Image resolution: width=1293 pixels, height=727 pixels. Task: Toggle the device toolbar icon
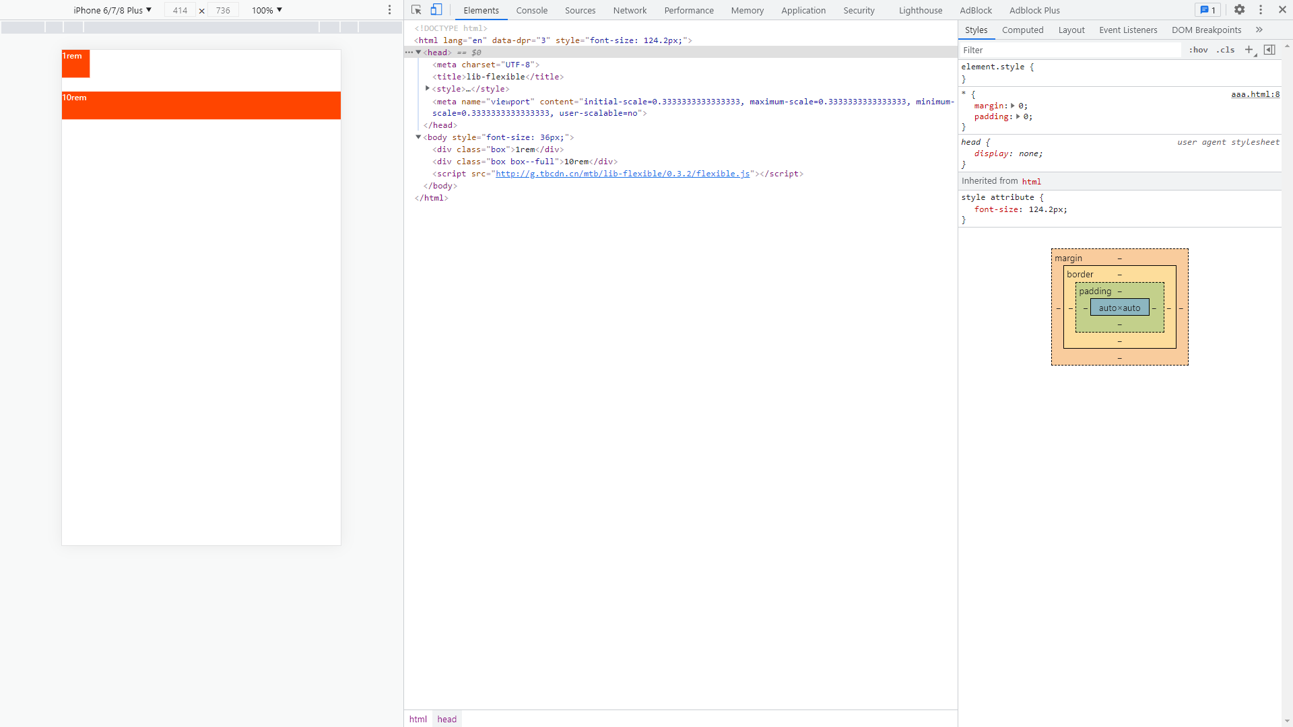[436, 10]
